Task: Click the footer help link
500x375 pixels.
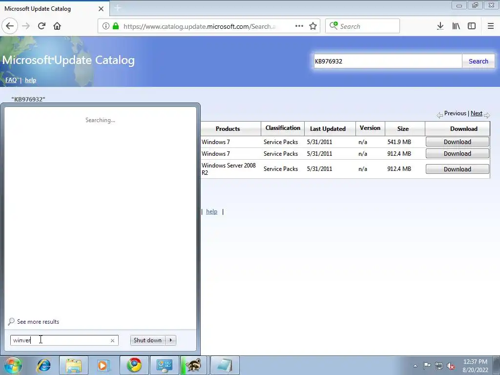Action: click(x=211, y=211)
